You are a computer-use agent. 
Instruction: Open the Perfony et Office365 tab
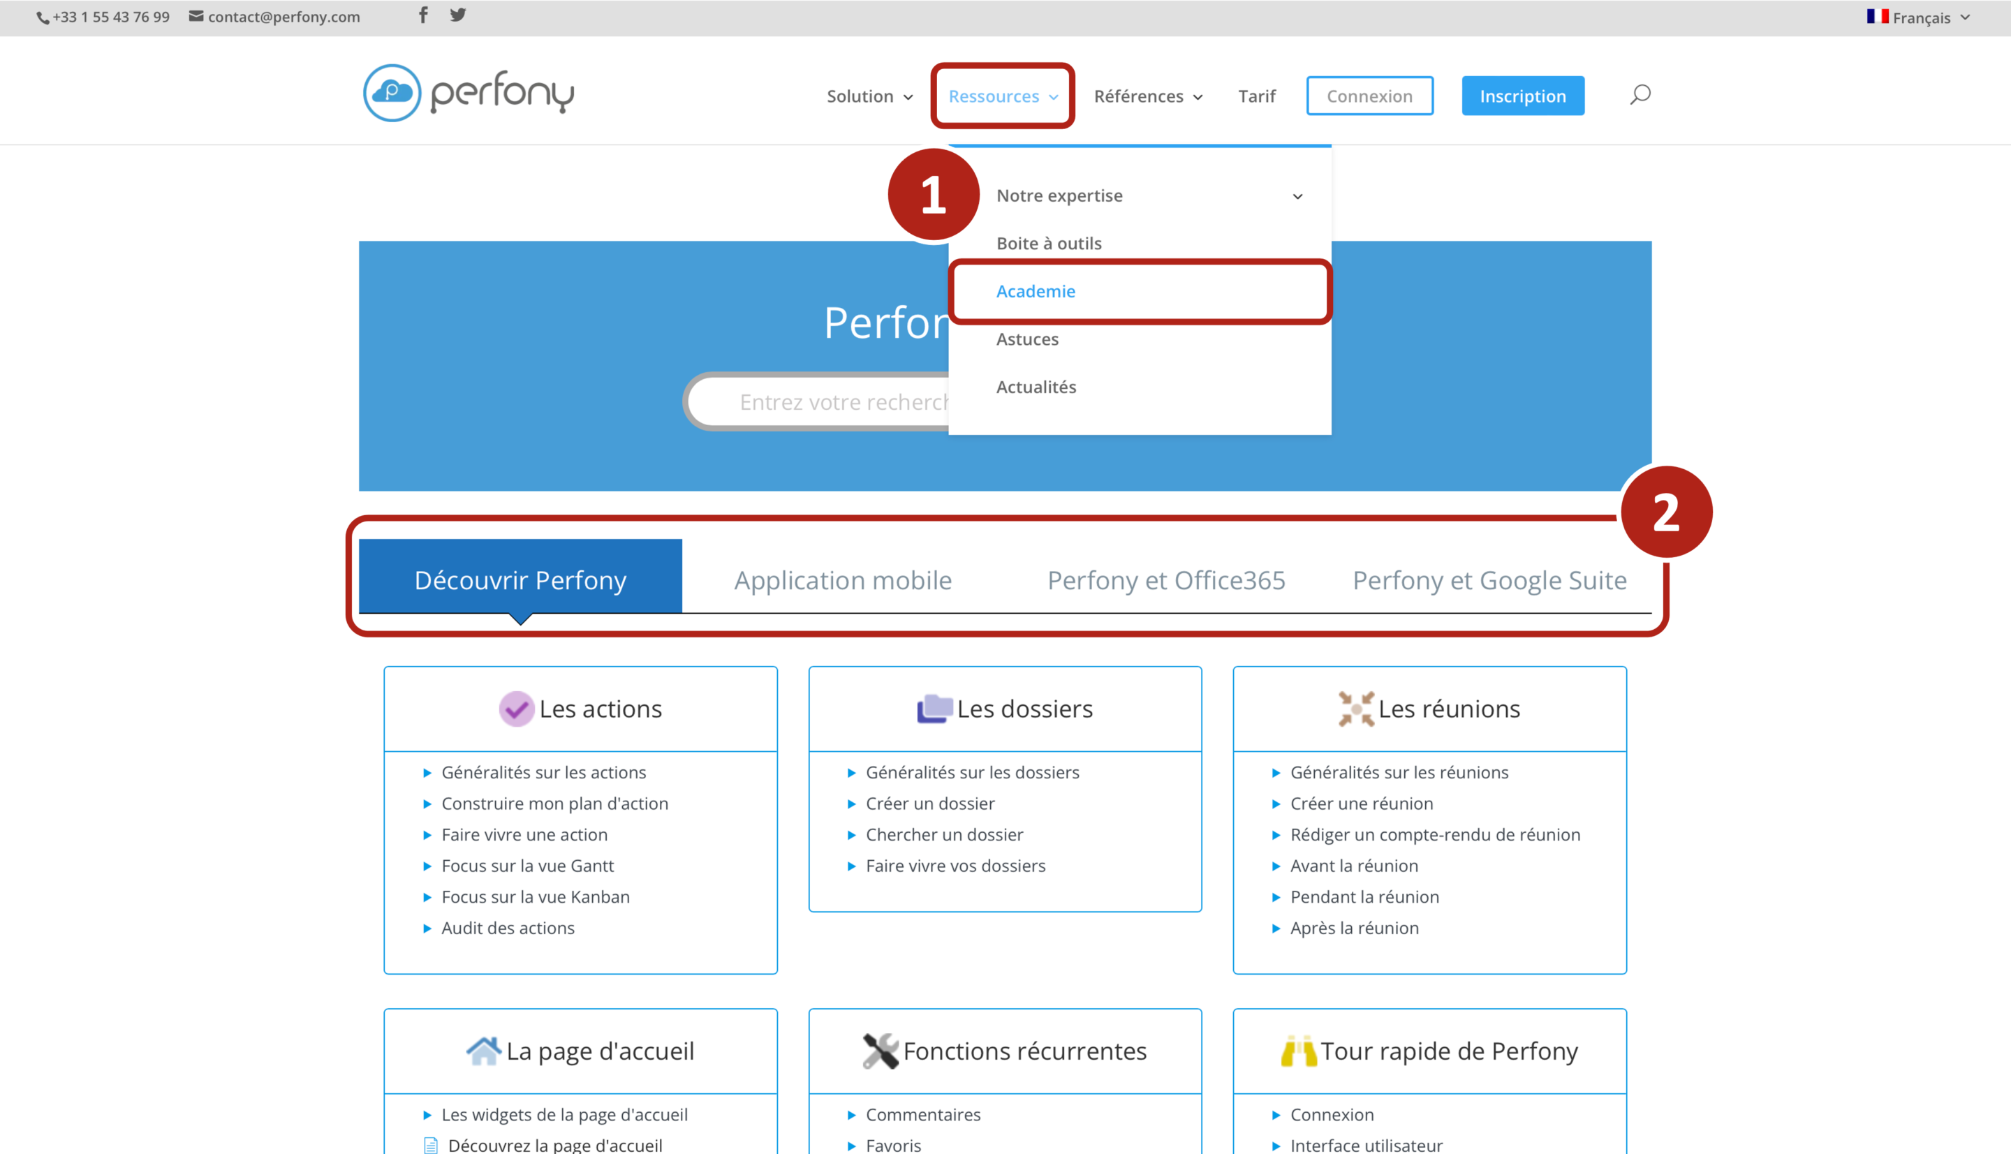tap(1166, 580)
